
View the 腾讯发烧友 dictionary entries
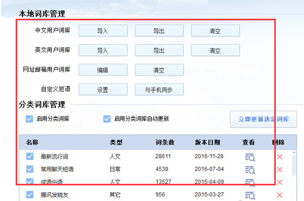click(250, 196)
